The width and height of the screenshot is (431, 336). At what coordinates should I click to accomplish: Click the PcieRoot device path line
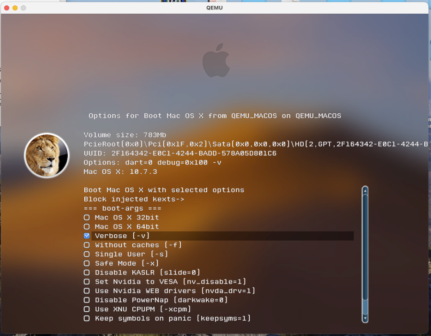(256, 144)
